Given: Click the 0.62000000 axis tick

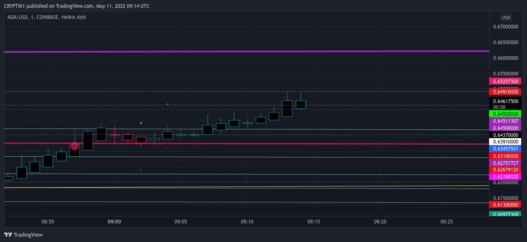Looking at the screenshot, I should [x=506, y=183].
